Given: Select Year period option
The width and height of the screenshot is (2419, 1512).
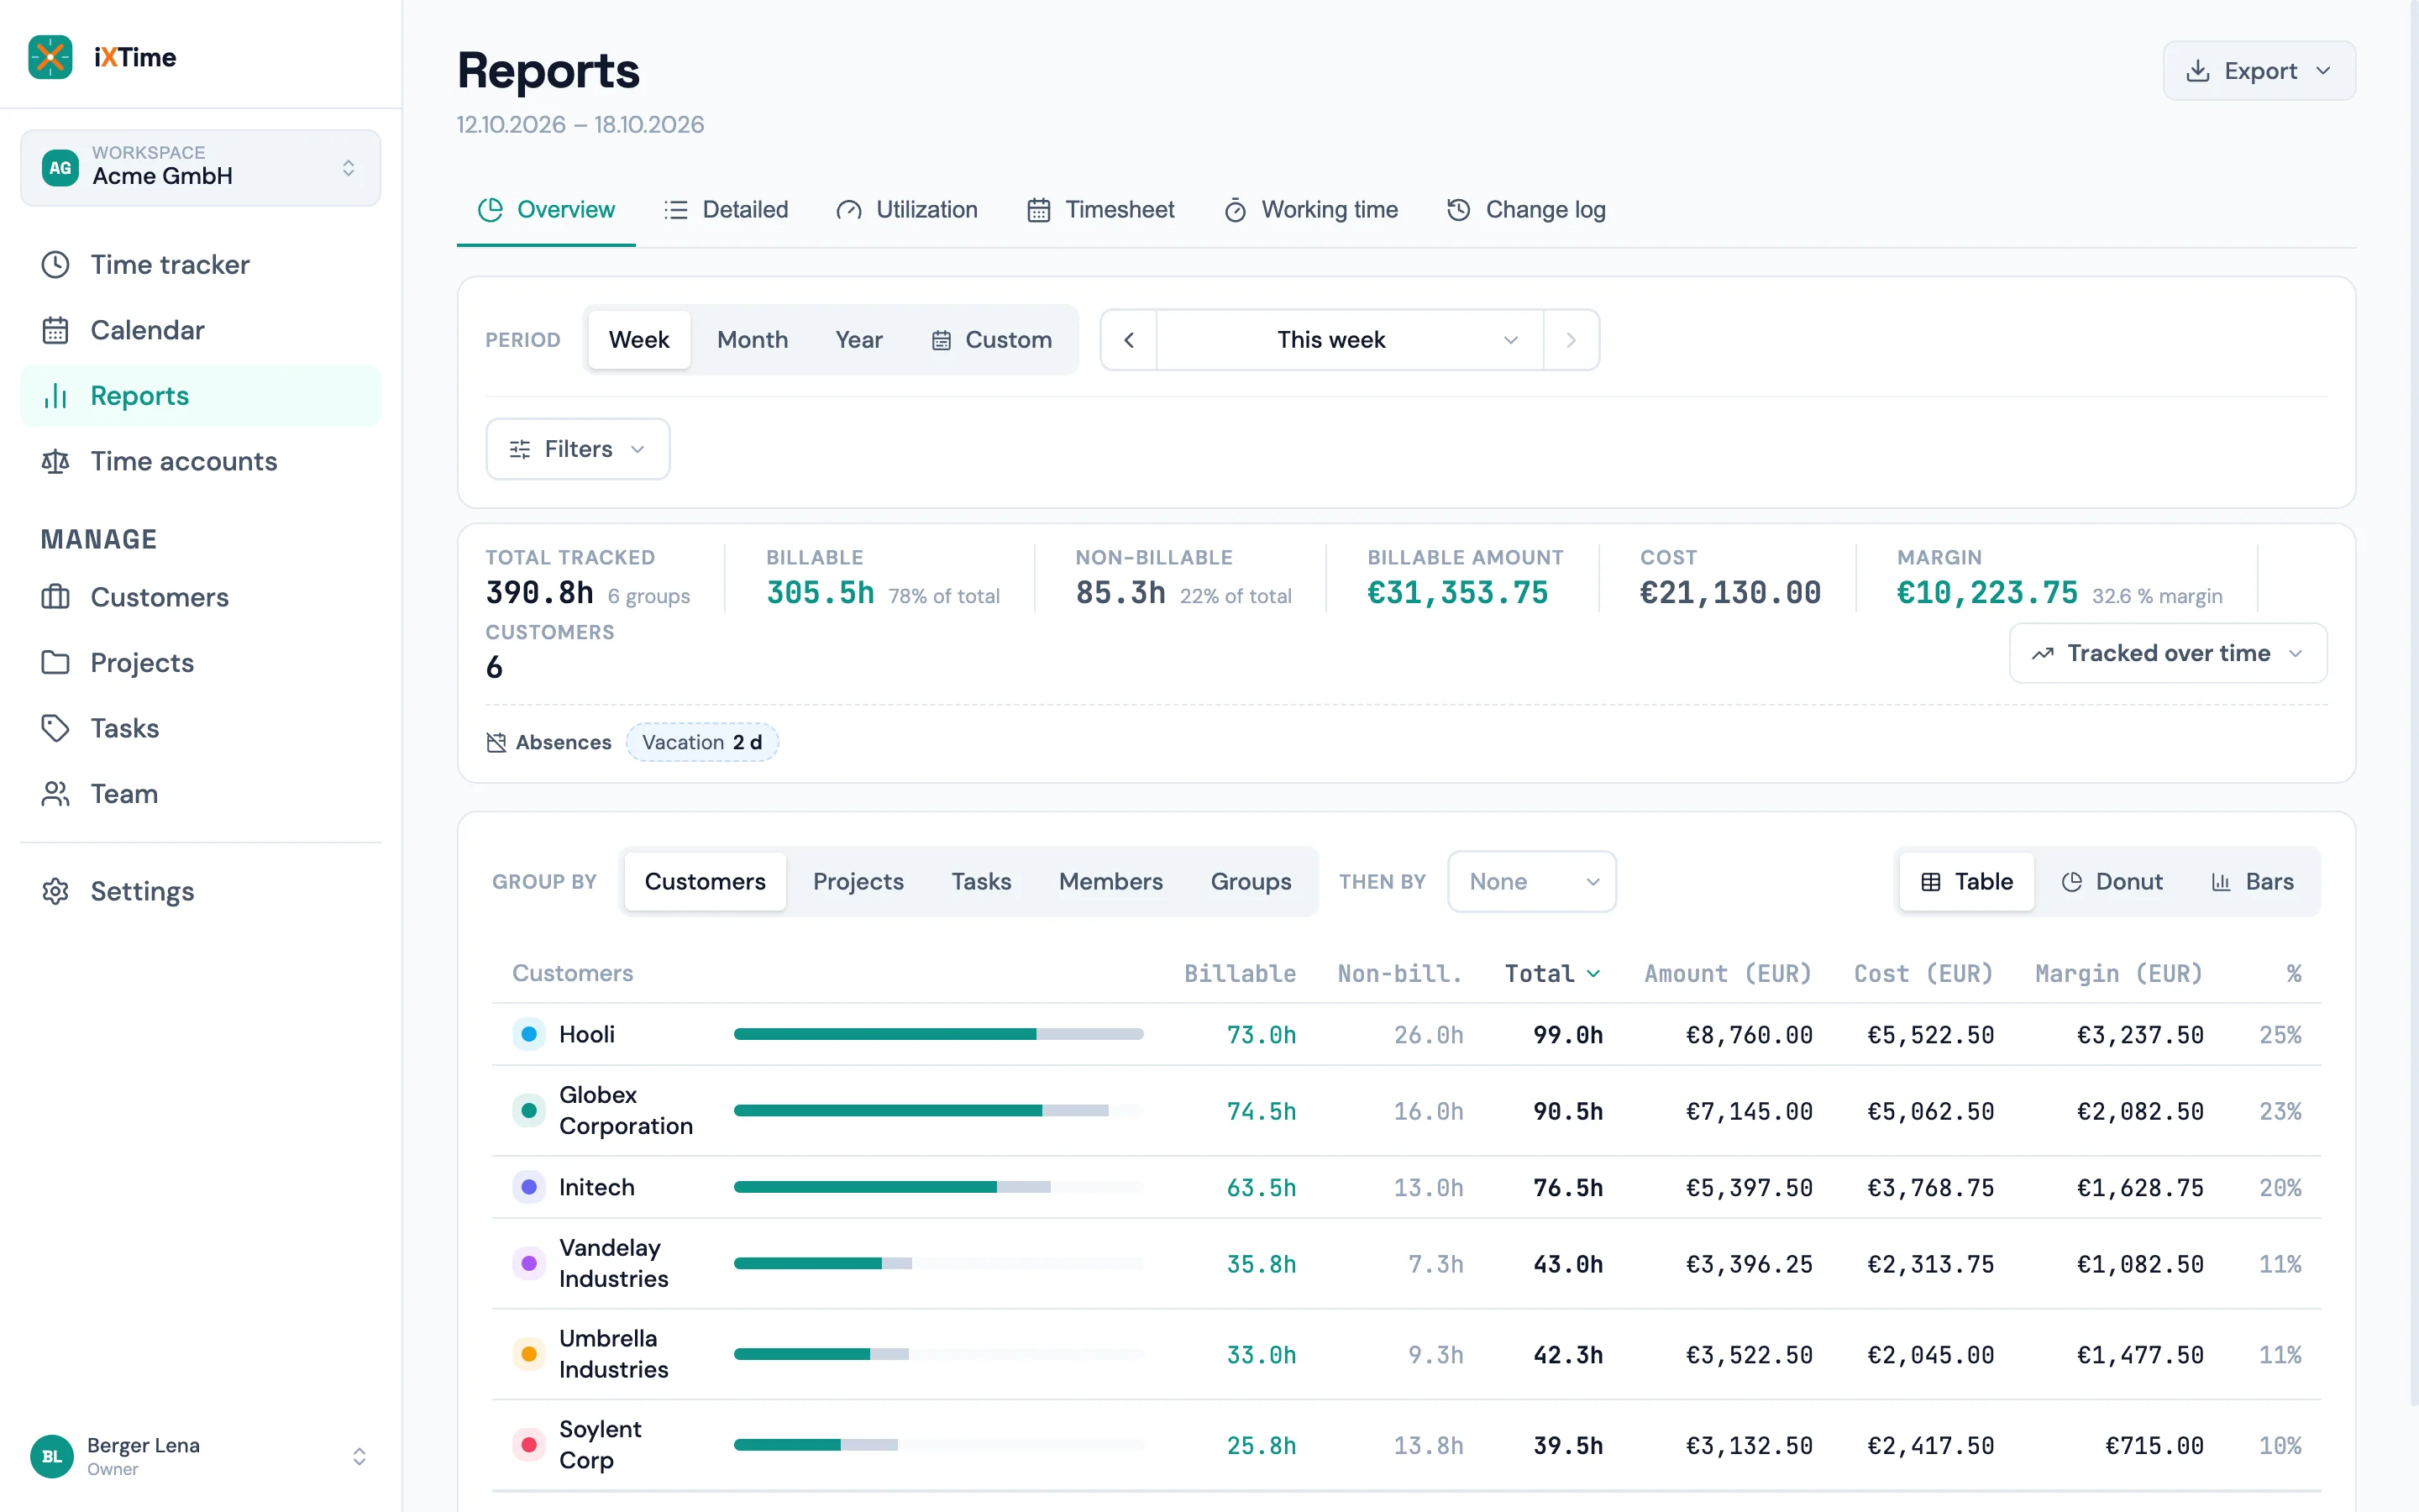Looking at the screenshot, I should point(858,340).
